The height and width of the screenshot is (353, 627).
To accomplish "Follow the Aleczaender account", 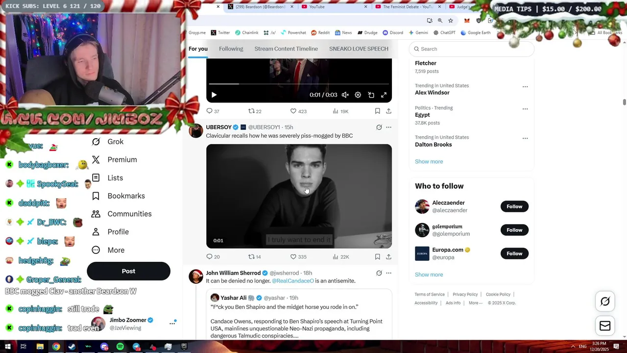I will pyautogui.click(x=514, y=206).
